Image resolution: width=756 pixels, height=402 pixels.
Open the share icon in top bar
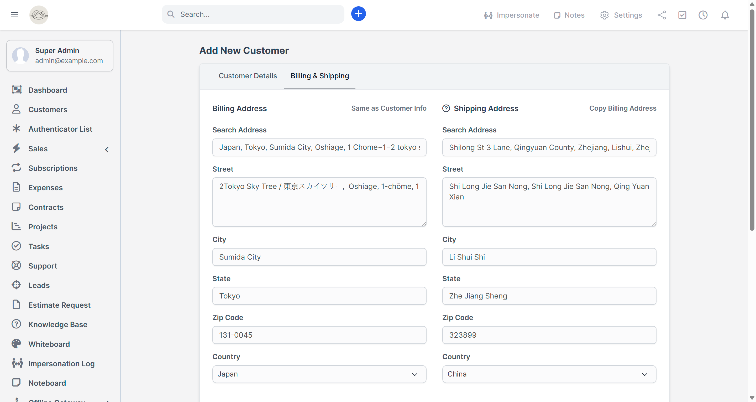661,15
